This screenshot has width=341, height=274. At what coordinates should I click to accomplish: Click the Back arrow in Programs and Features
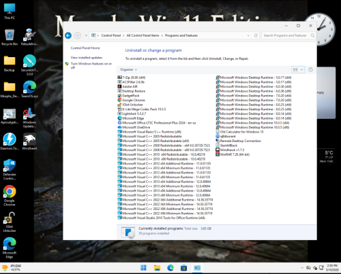point(68,35)
